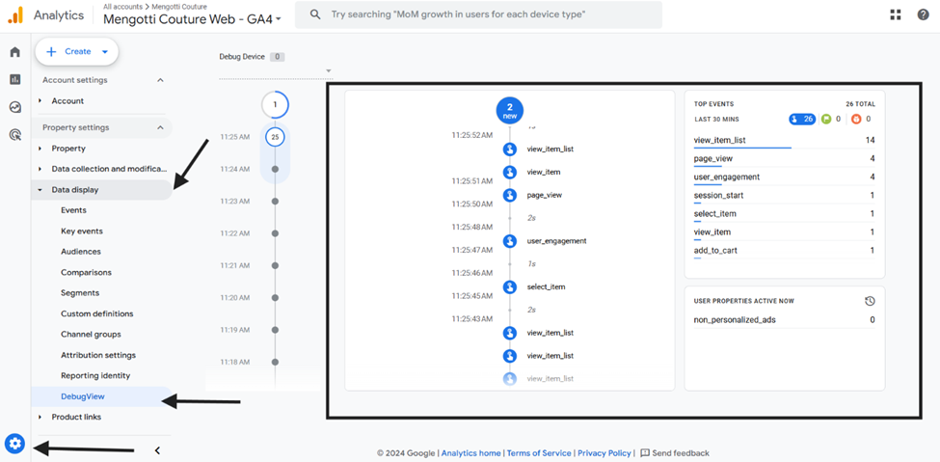Open Reporting identity in the menu

point(95,375)
